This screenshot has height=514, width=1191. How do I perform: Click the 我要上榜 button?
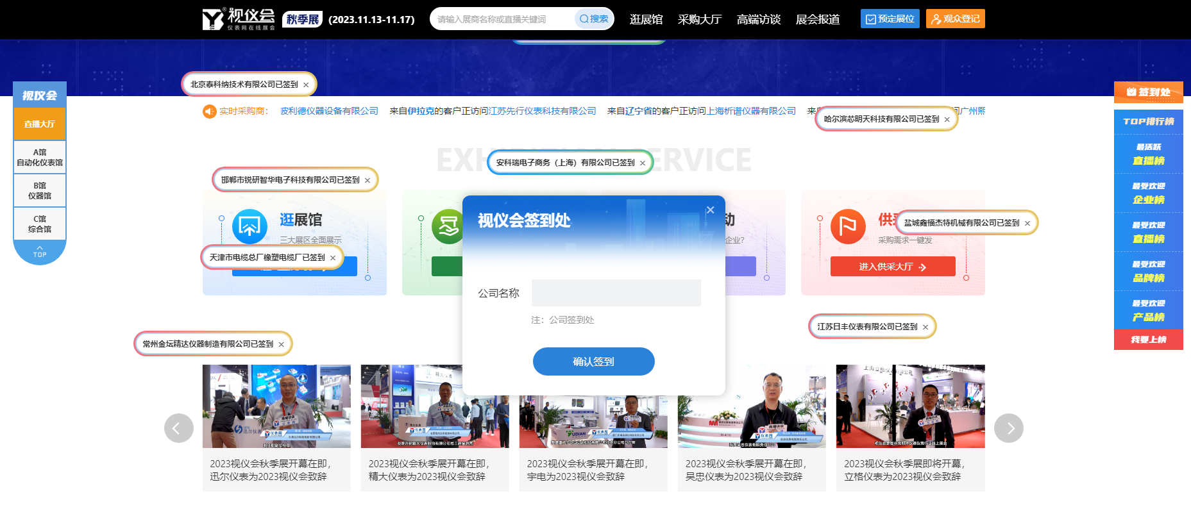point(1148,340)
